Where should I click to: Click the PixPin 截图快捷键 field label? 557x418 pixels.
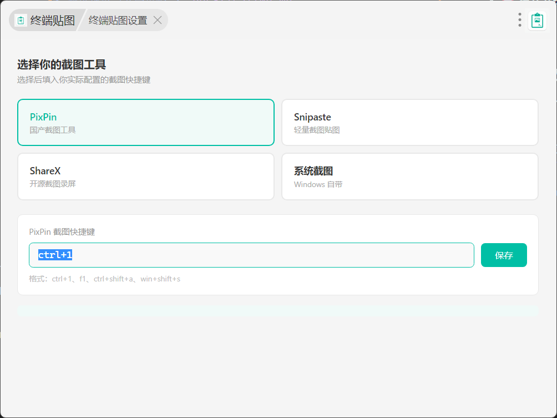(x=62, y=232)
